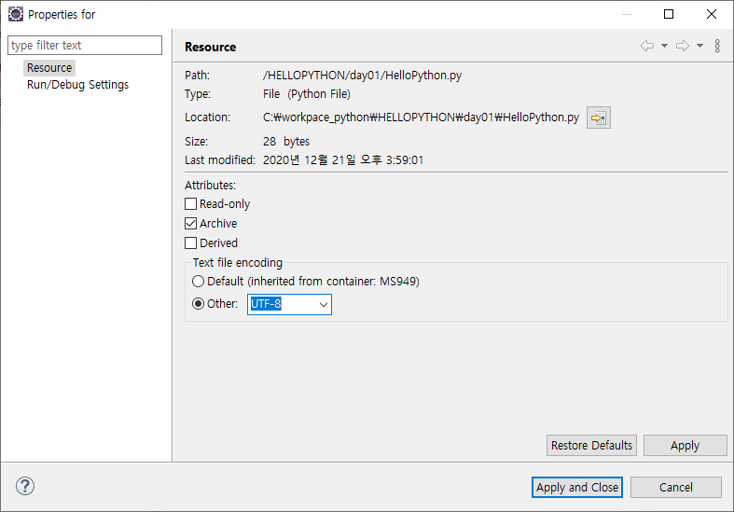
Task: Click the Show In System Explorer icon
Action: tap(598, 118)
